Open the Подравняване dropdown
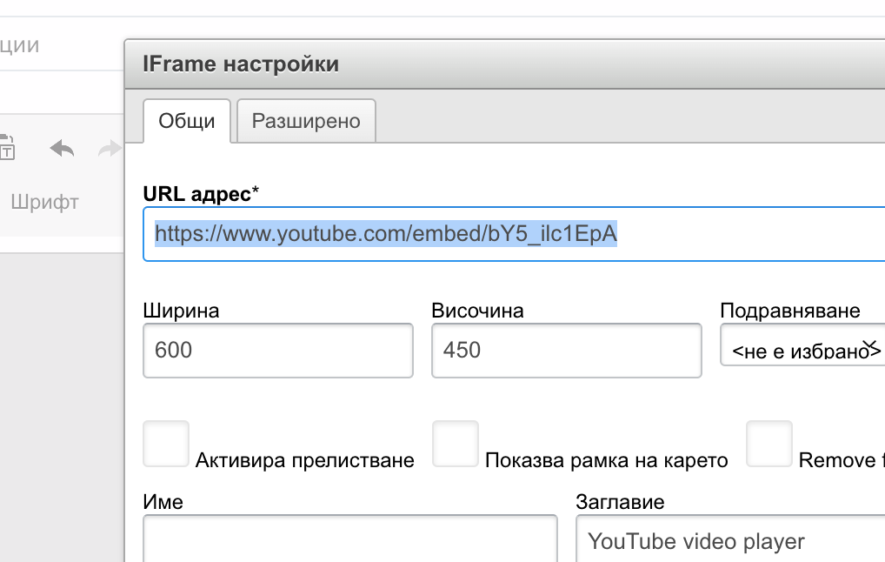The image size is (885, 562). pyautogui.click(x=802, y=345)
